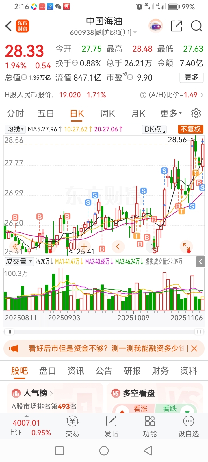Tap the 多空看盘 VS icon
The height and width of the screenshot is (462, 208).
(x=116, y=393)
